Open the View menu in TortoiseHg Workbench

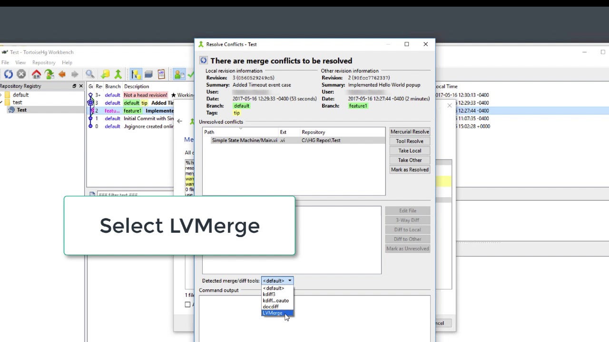click(20, 63)
